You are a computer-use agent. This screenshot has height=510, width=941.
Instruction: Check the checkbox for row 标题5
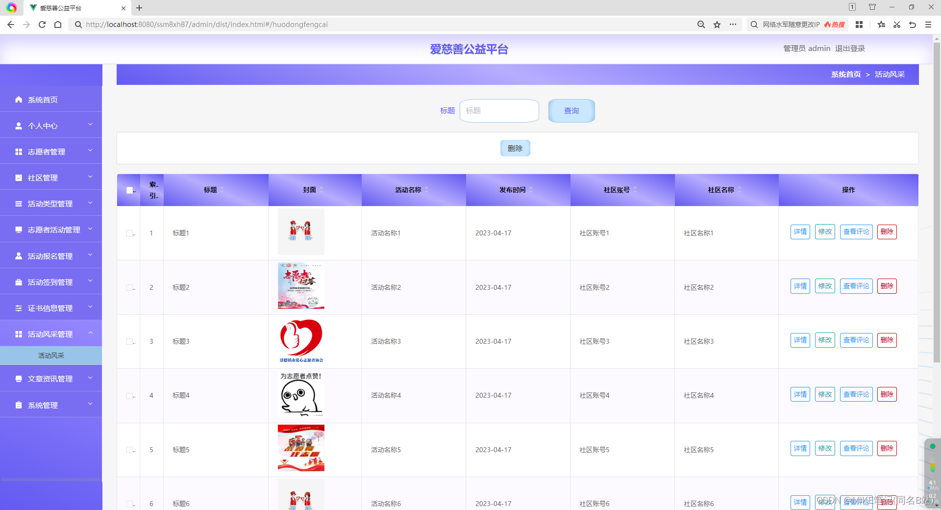129,450
